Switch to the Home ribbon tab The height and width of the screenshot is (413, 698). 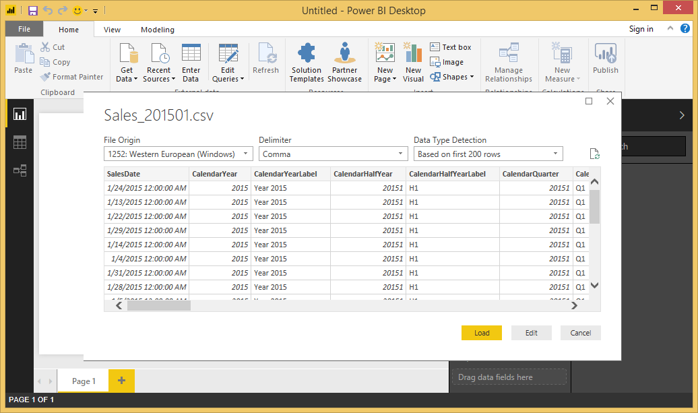[x=69, y=30]
